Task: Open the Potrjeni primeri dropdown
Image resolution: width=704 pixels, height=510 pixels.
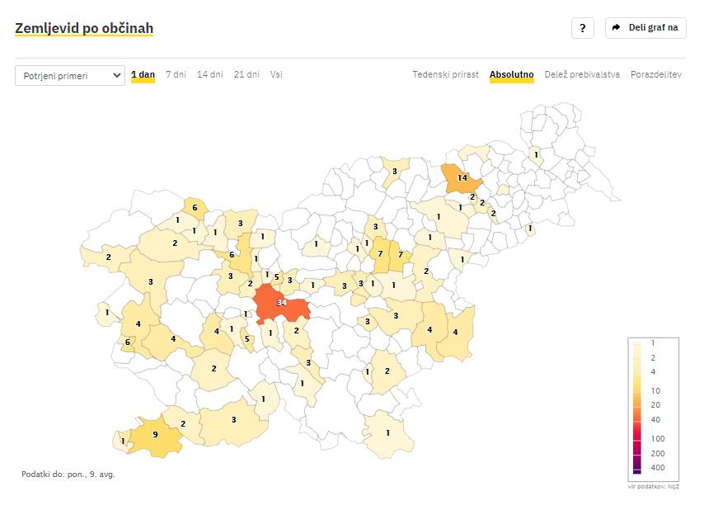Action: 70,75
